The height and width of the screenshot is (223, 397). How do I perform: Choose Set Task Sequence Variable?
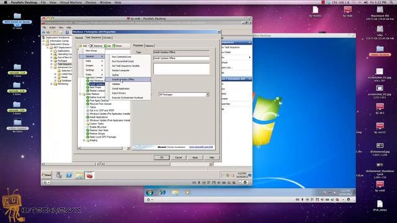pos(128,66)
